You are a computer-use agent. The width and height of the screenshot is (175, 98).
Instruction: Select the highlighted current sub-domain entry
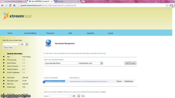(x=55, y=81)
